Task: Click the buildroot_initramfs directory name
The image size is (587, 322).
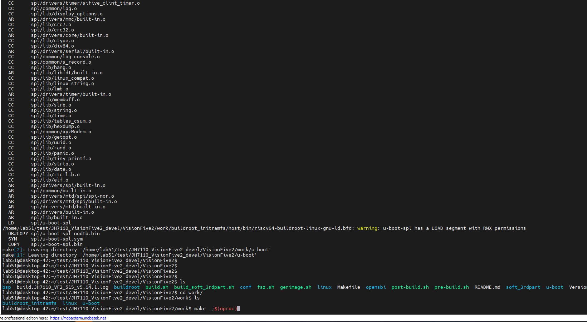Action: tap(29, 303)
